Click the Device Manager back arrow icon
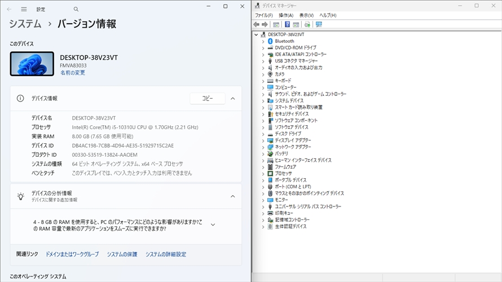The width and height of the screenshot is (502, 282). click(257, 25)
